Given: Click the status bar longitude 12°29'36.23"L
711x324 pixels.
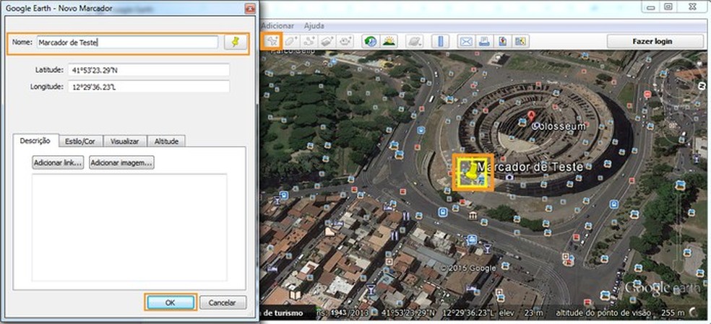Looking at the screenshot, I should [470, 313].
